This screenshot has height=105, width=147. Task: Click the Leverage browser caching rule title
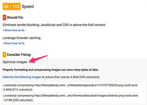pos(22,38)
